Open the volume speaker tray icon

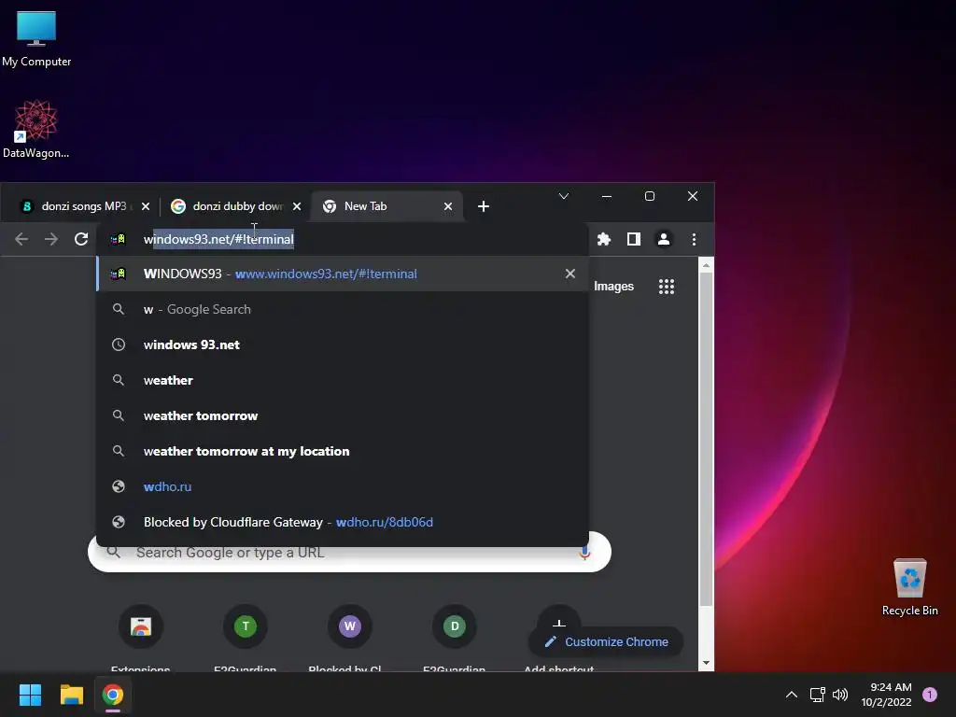pos(840,695)
